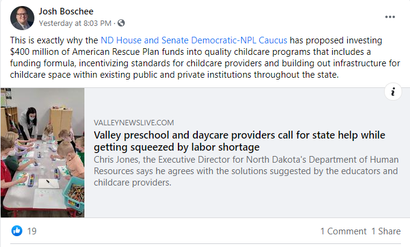Click "getting squeezed by labor shortage" headline line
410x247 pixels.
[x=177, y=147]
